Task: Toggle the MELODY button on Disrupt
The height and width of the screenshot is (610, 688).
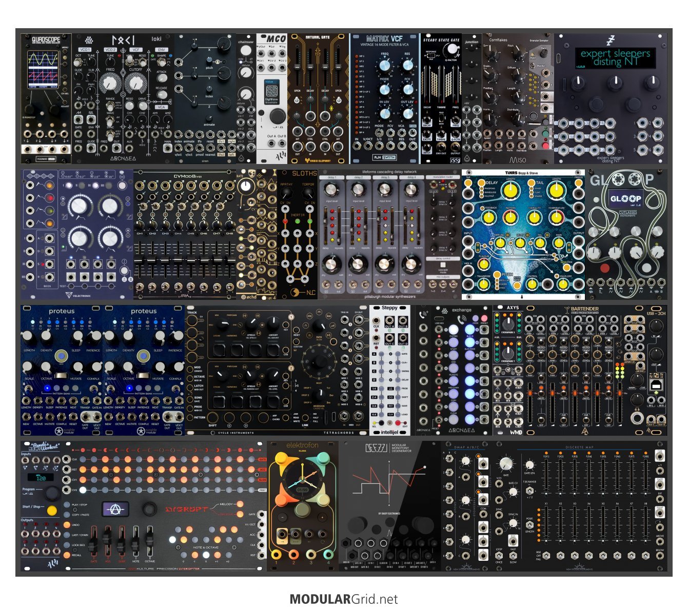Action: click(x=241, y=504)
